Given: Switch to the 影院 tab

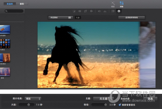Looking at the screenshot, I should point(22,4).
